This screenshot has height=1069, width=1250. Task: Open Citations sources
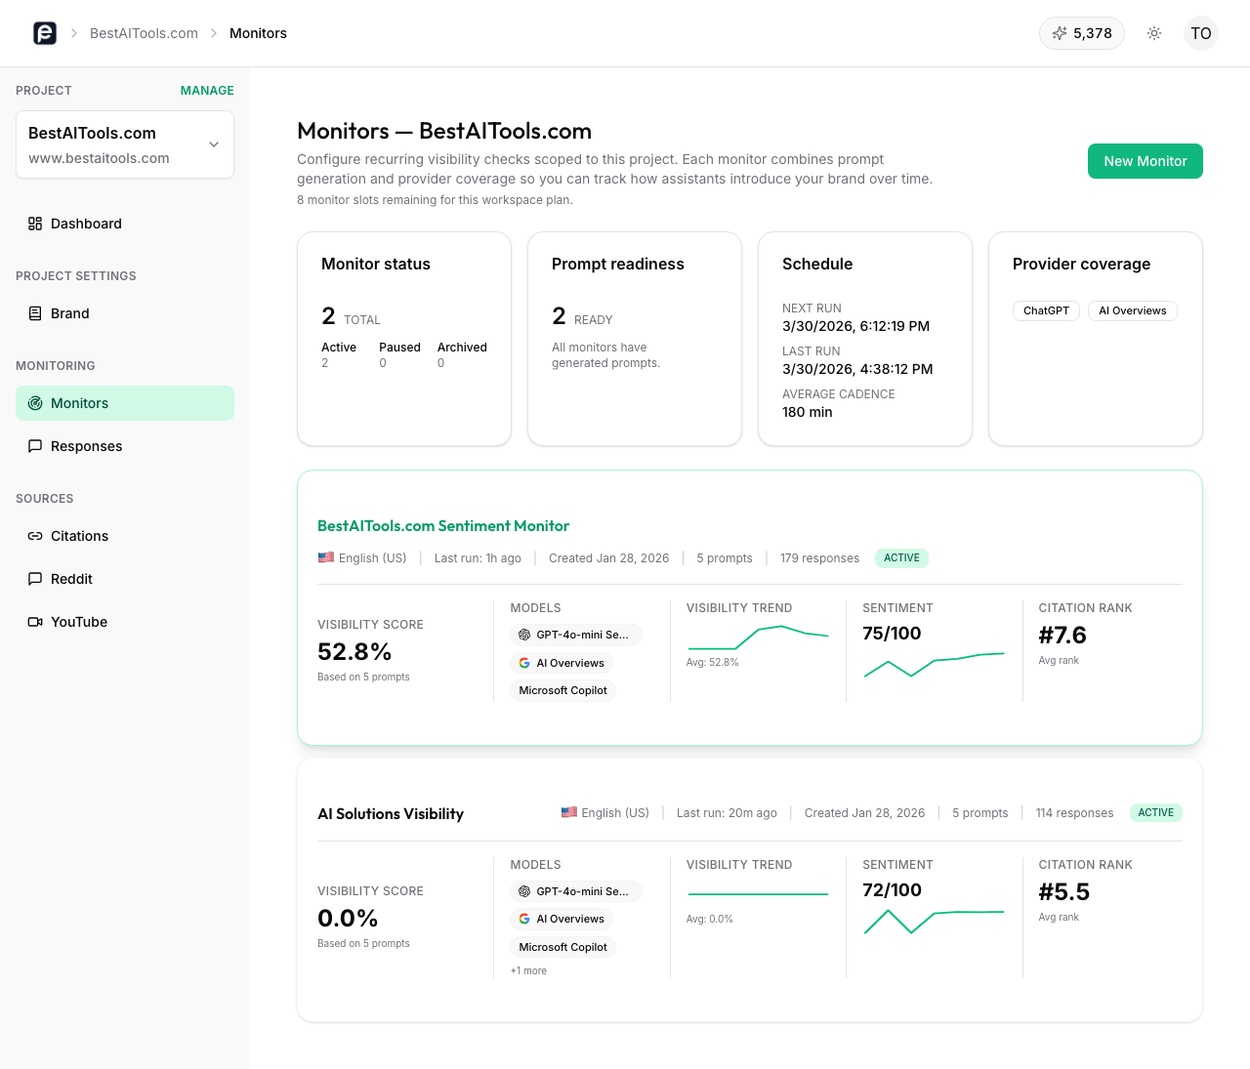(x=125, y=536)
